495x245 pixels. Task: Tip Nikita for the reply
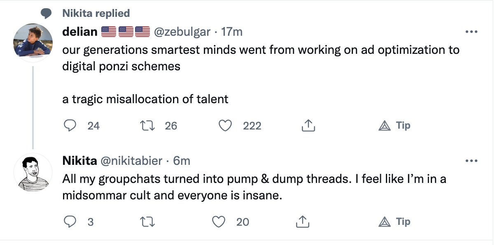tap(394, 222)
